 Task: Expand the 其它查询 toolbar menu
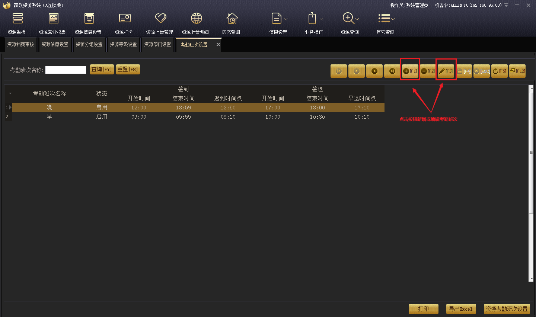pyautogui.click(x=386, y=23)
